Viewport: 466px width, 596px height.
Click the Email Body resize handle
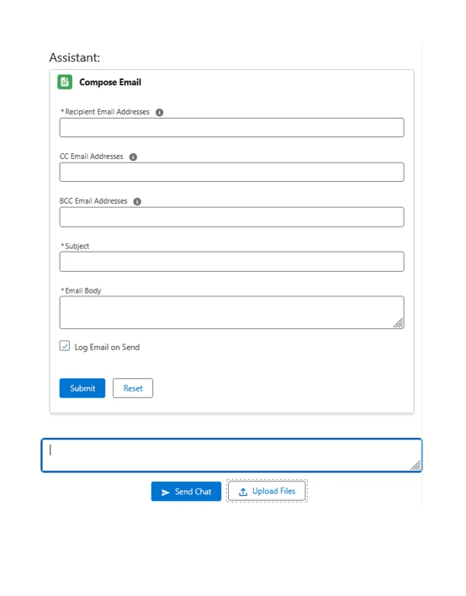[399, 323]
